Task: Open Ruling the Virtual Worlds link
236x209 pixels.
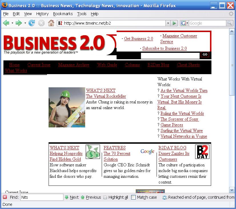Action: pos(182,113)
